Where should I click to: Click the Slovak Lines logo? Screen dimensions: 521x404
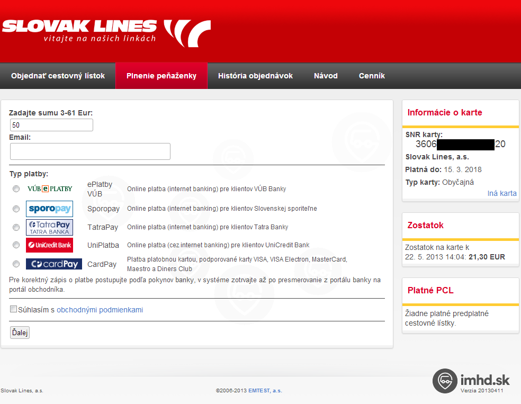point(106,31)
